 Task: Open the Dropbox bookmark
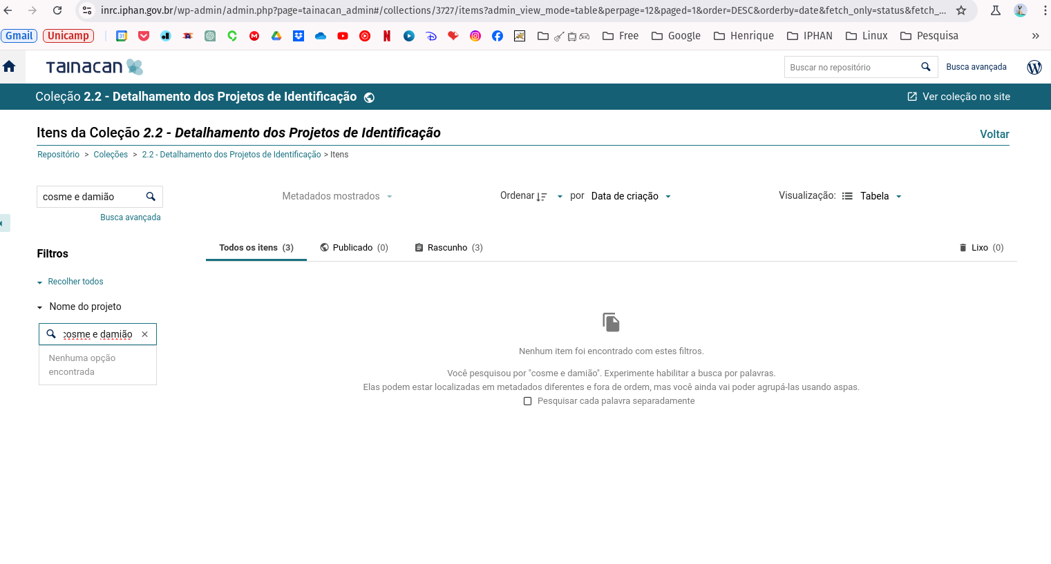[299, 36]
